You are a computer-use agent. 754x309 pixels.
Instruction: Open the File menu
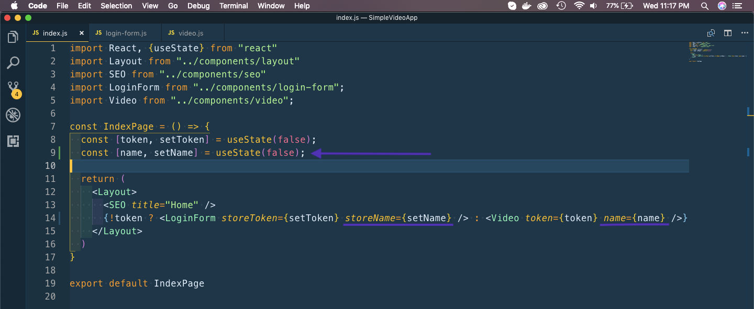(62, 6)
